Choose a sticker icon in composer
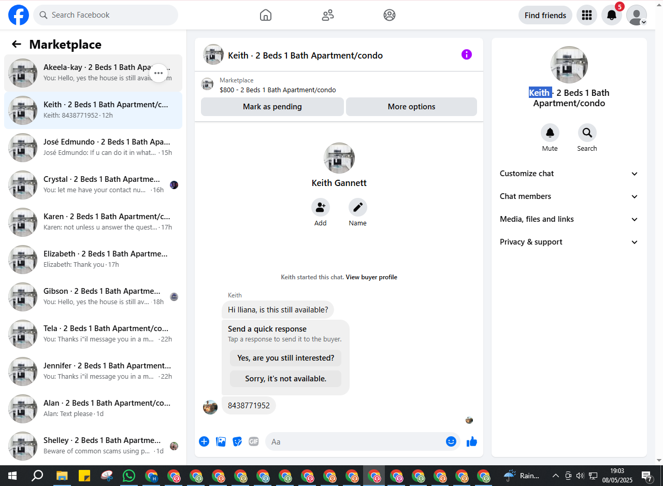The width and height of the screenshot is (663, 486). 237,441
